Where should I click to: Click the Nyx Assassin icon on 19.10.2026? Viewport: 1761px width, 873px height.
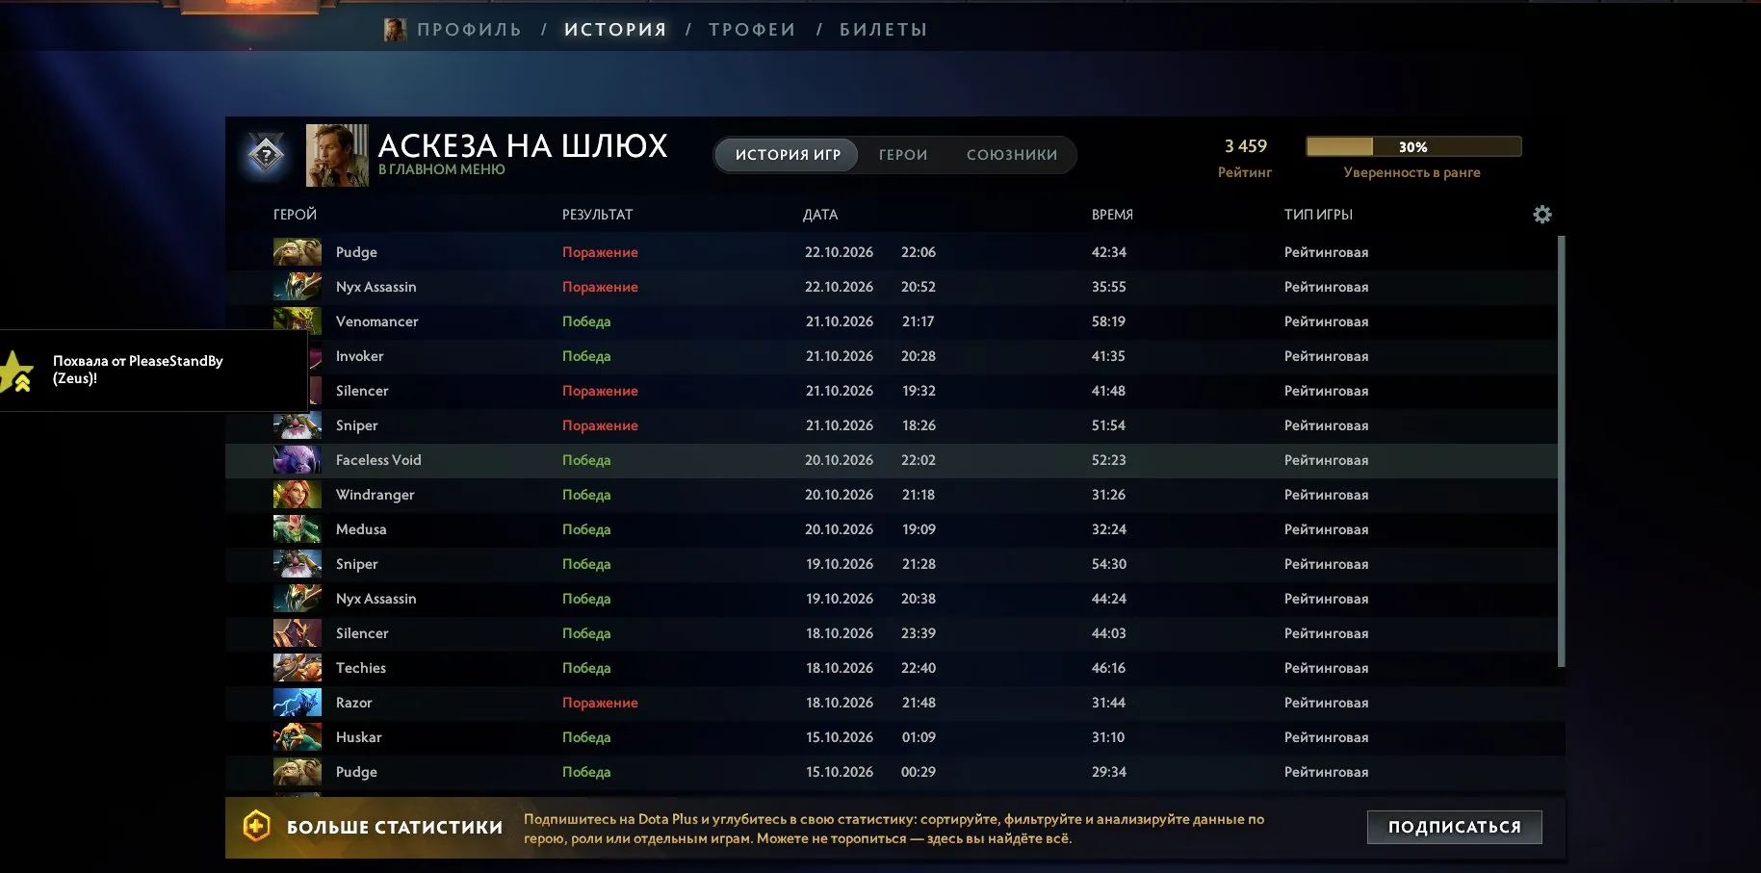[298, 599]
